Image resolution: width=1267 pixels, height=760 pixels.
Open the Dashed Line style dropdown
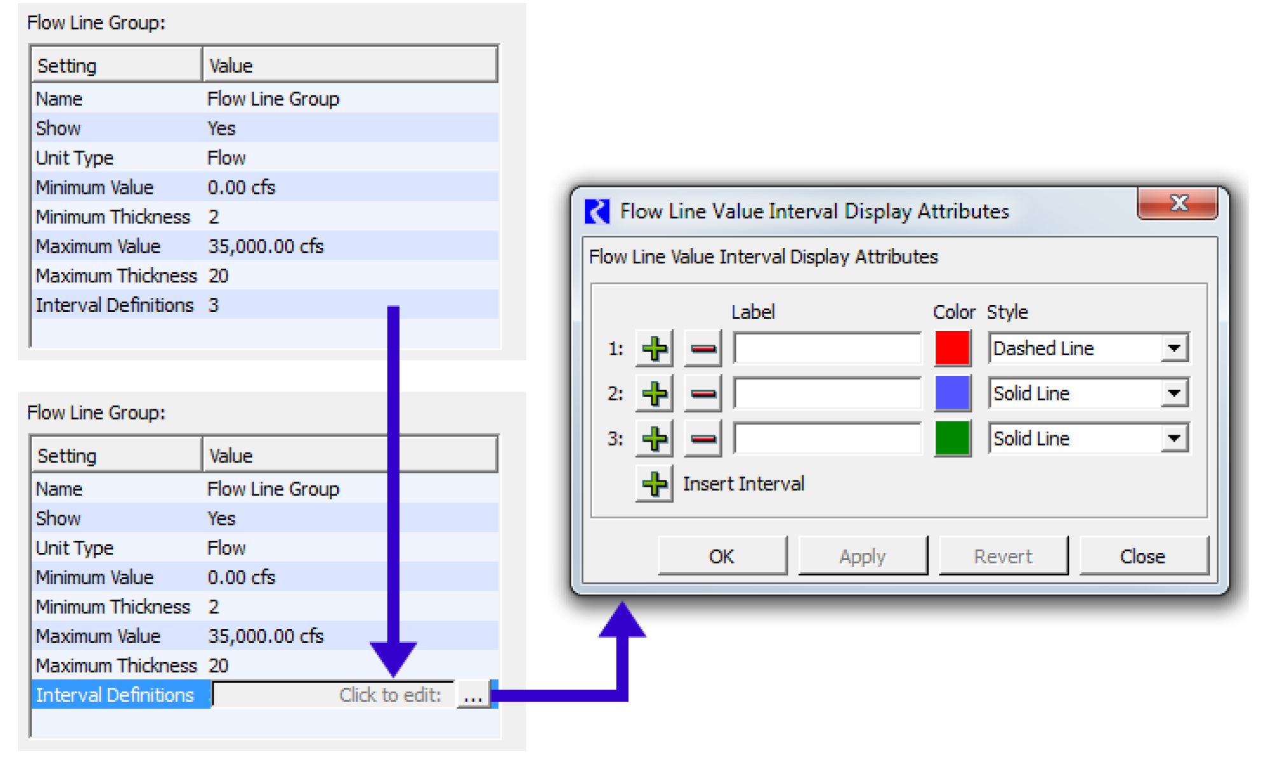click(x=1174, y=348)
